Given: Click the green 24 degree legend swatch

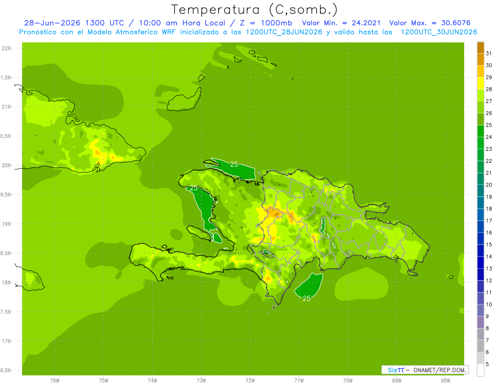Looking at the screenshot, I should [x=480, y=131].
